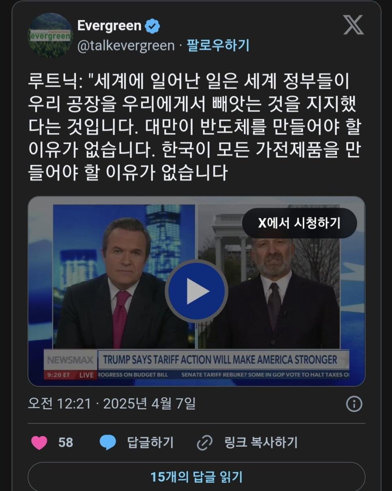392x491 pixels.
Task: Open the 15개의 답글 읽기 button
Action: pos(196,476)
